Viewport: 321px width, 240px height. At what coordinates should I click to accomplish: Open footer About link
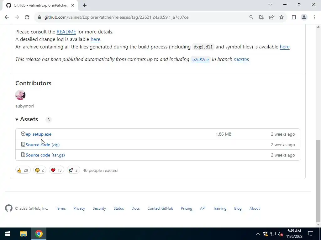pyautogui.click(x=255, y=208)
